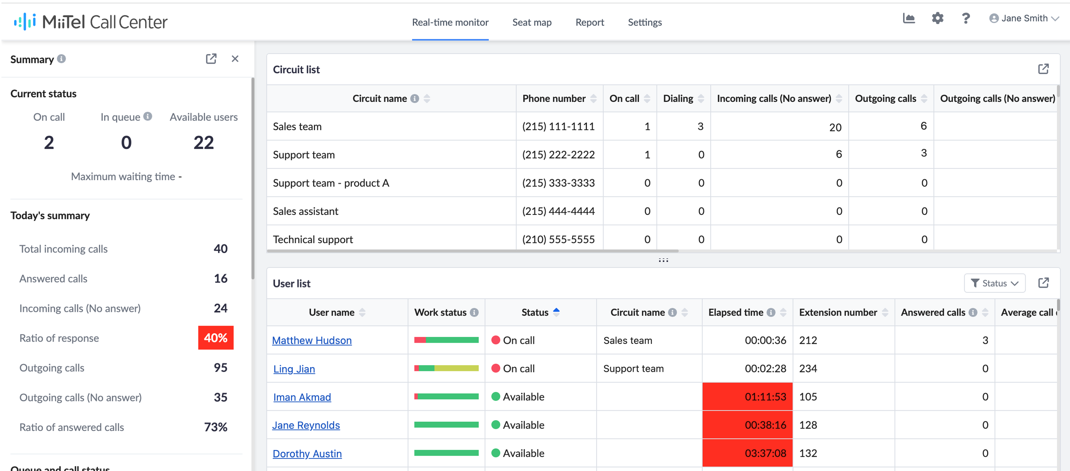
Task: Pop out the Summary panel in new window
Action: coord(211,59)
